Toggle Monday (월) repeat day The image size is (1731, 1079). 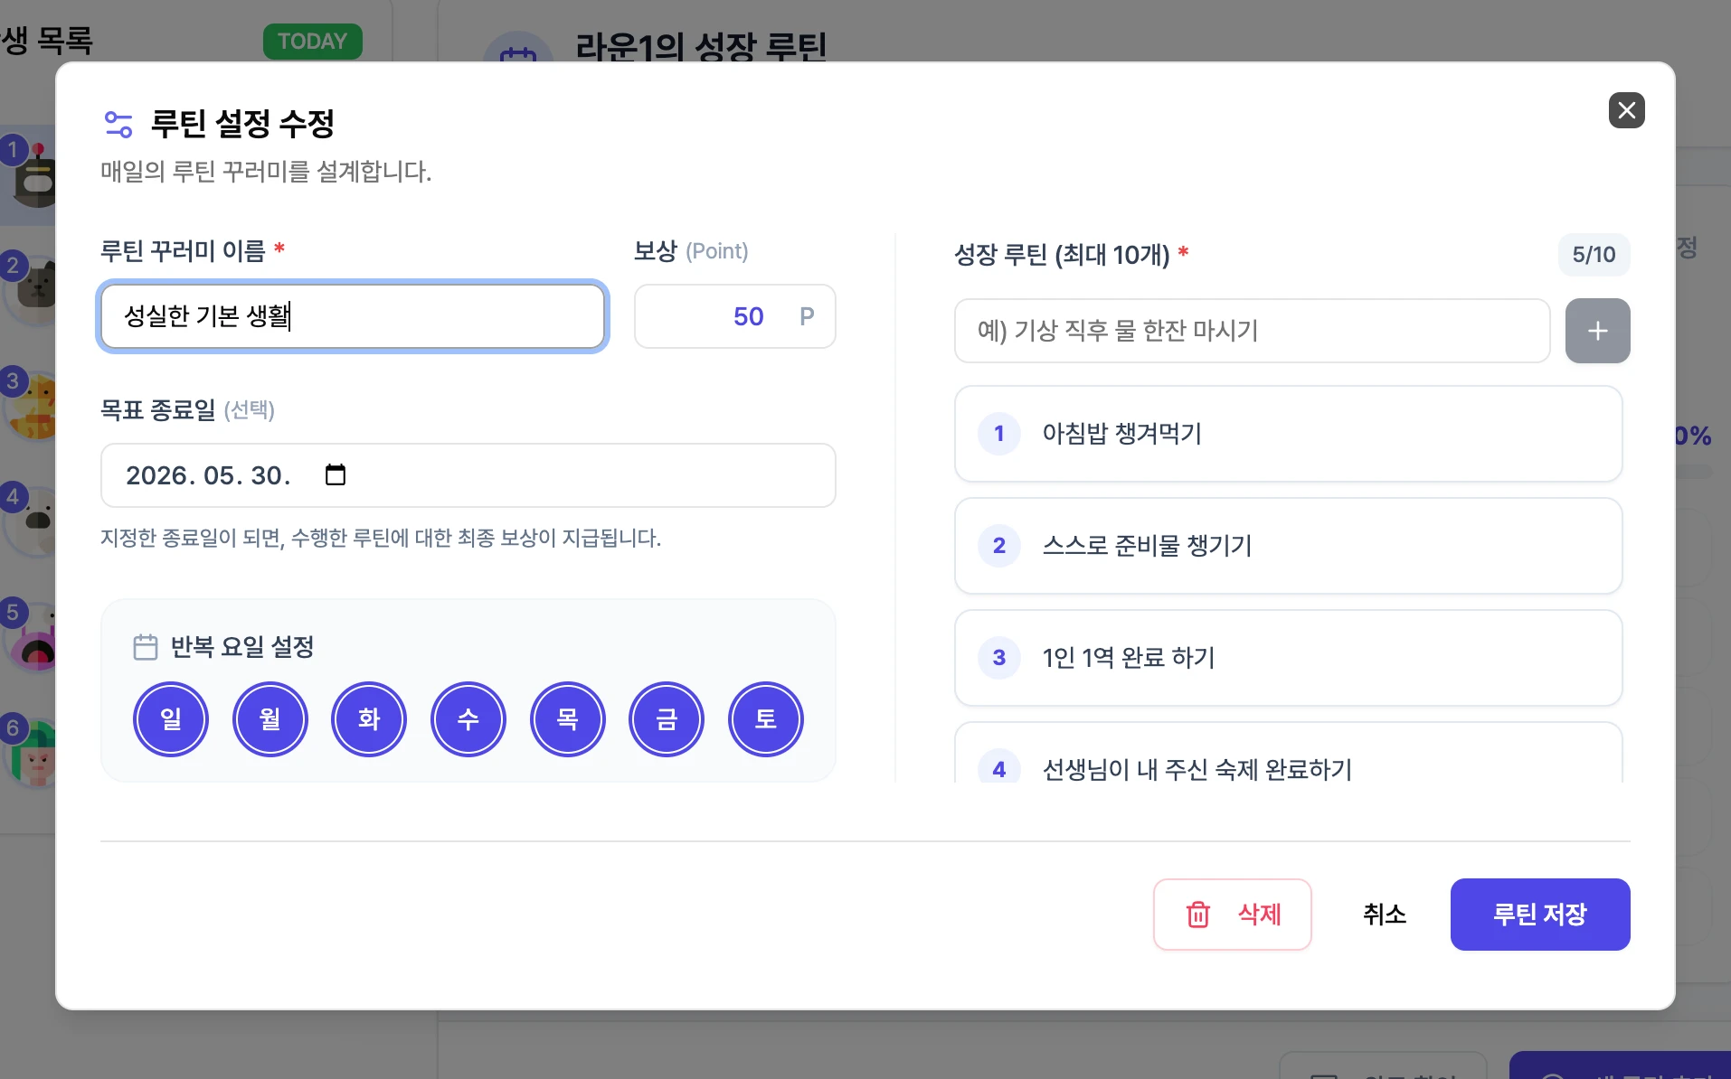tap(270, 719)
